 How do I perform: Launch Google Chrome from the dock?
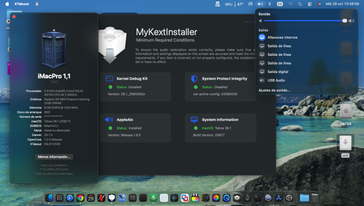pyautogui.click(x=80, y=198)
